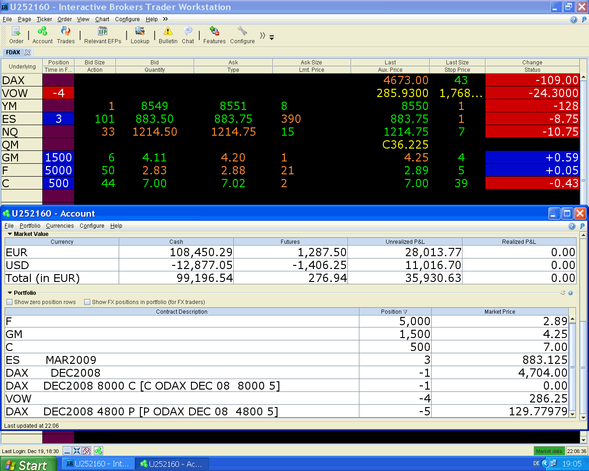Click the Account window title bar icon
The width and height of the screenshot is (589, 471).
pos(6,213)
